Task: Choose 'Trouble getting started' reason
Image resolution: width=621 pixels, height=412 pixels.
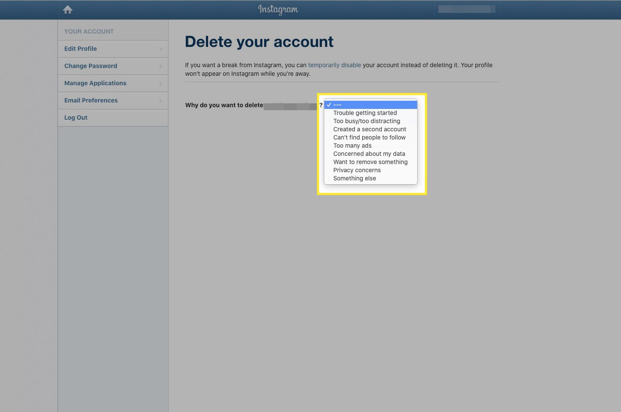Action: [371, 113]
